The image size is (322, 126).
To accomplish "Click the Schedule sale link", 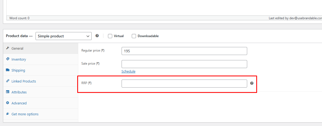I will pyautogui.click(x=128, y=71).
